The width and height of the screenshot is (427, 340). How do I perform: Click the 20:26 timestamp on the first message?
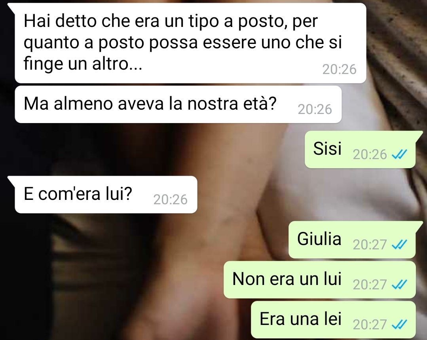(x=339, y=69)
